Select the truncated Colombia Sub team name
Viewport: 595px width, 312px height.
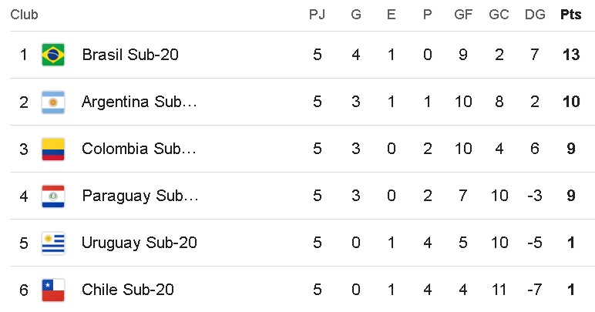coord(139,149)
